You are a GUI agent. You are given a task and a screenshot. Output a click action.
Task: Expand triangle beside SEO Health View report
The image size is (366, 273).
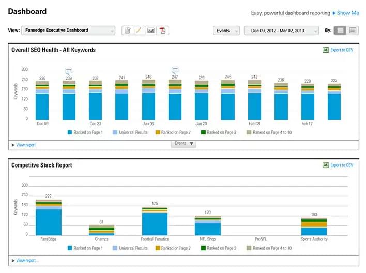(13, 145)
